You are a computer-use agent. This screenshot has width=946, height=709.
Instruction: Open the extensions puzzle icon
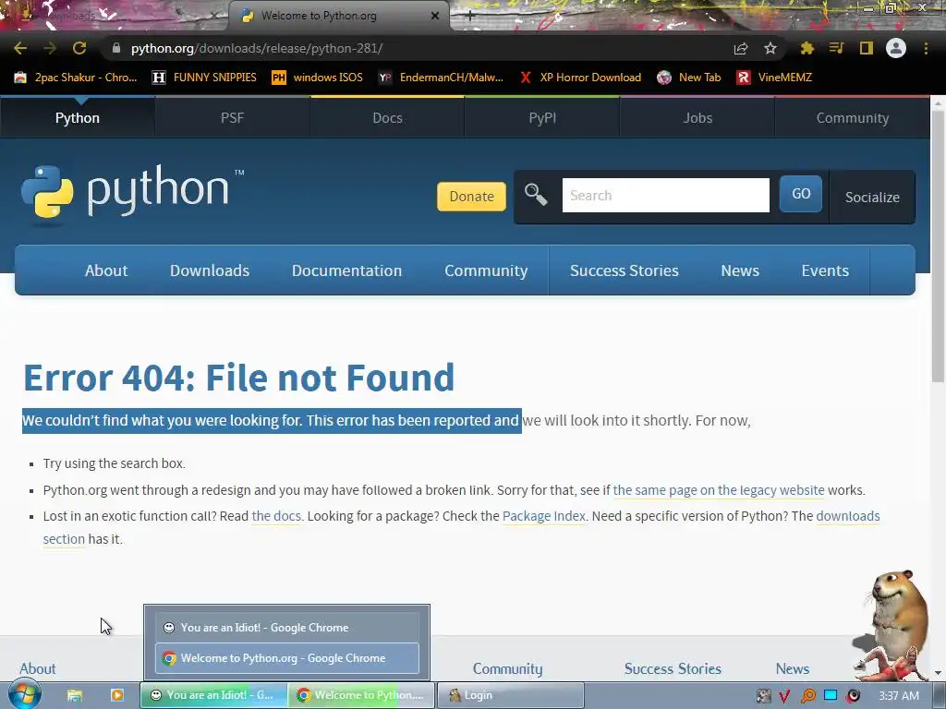[807, 48]
